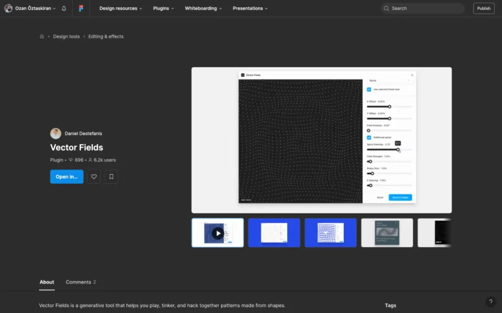502x313 pixels.
Task: Select fifth partially visible black thumbnail
Action: tap(435, 233)
